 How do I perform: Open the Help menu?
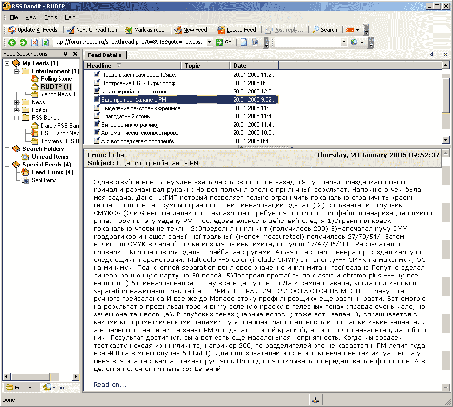[70, 18]
